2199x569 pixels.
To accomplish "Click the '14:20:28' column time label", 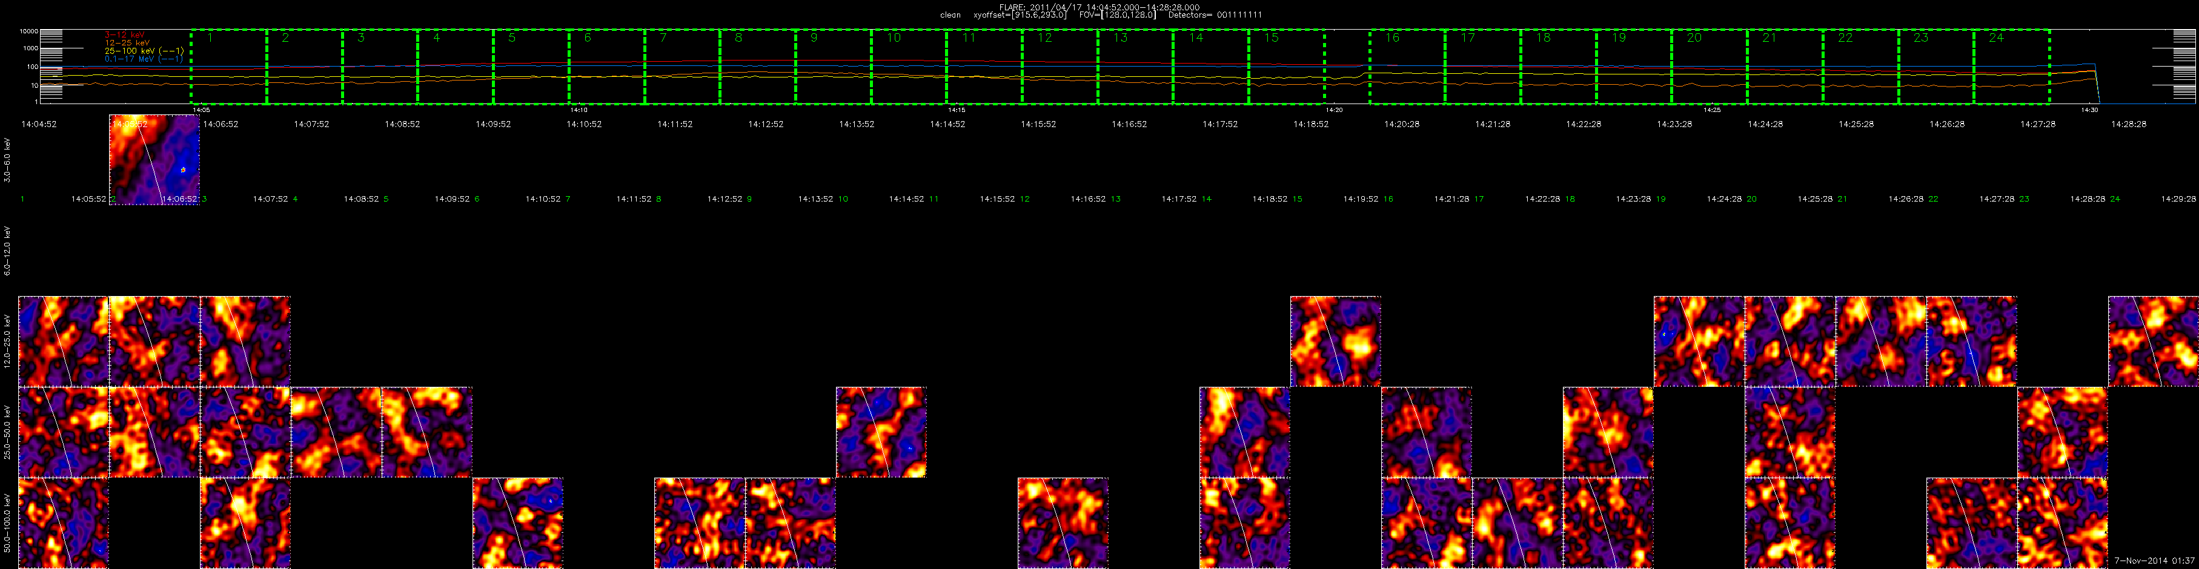I will tap(1402, 123).
